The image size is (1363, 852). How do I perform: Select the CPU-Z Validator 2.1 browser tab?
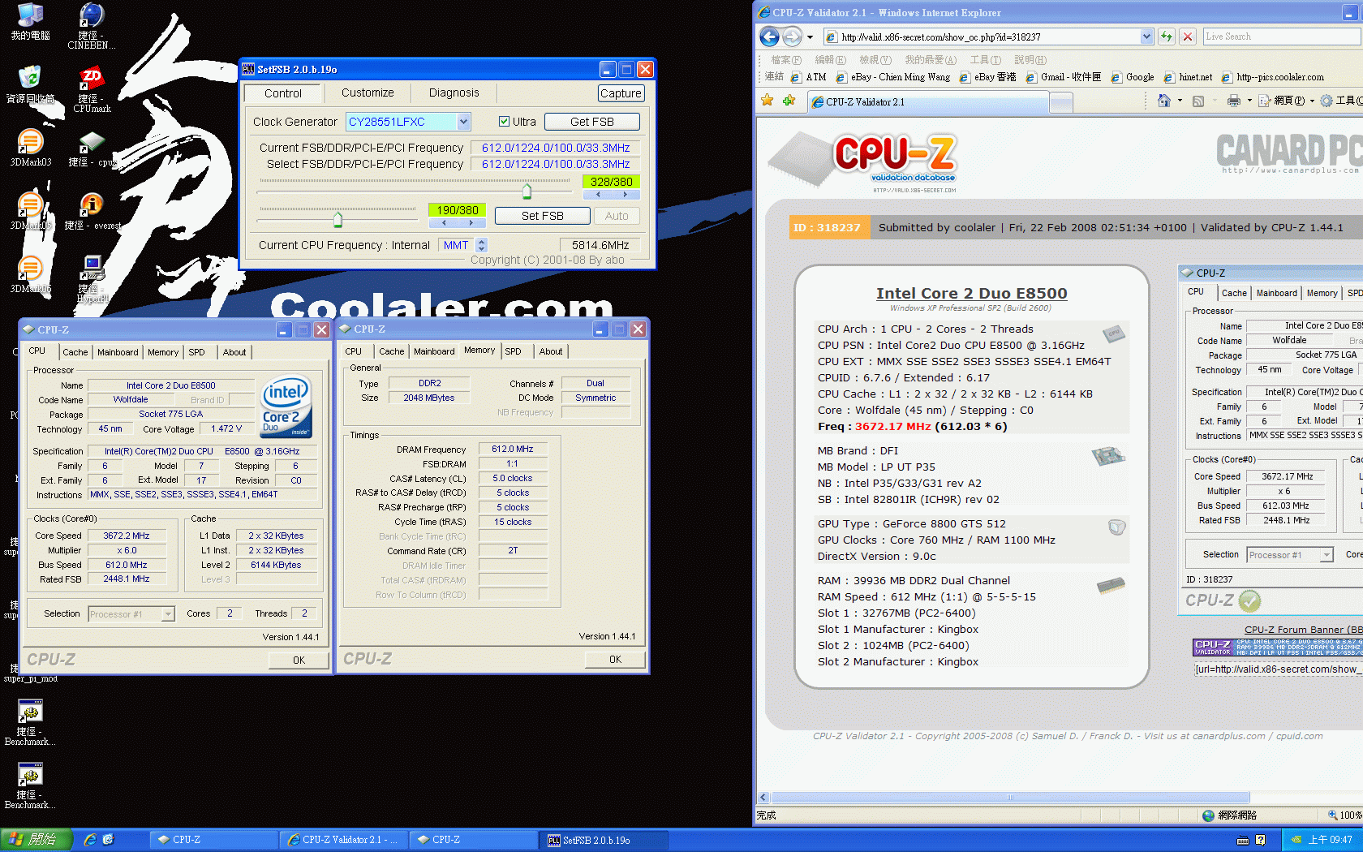(x=927, y=101)
